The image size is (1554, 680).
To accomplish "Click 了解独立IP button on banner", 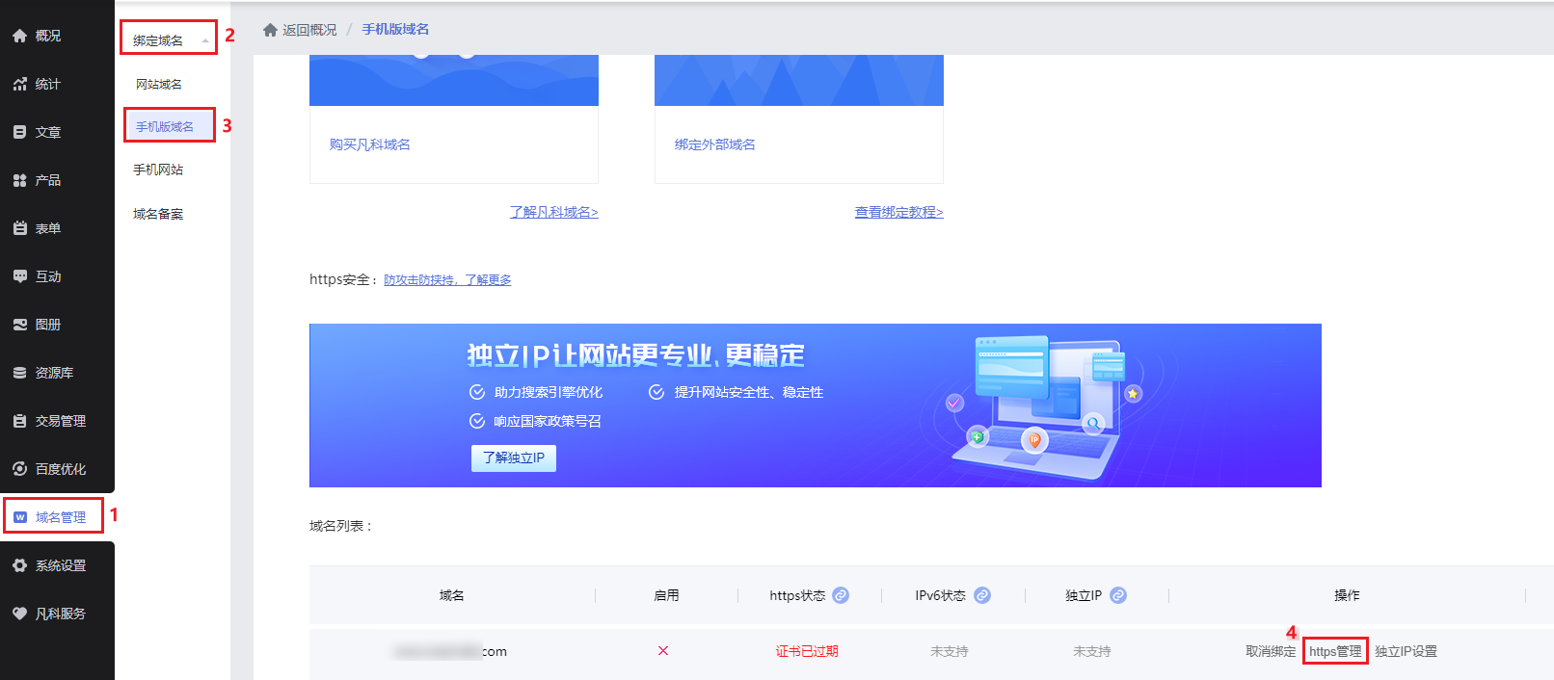I will coord(514,458).
